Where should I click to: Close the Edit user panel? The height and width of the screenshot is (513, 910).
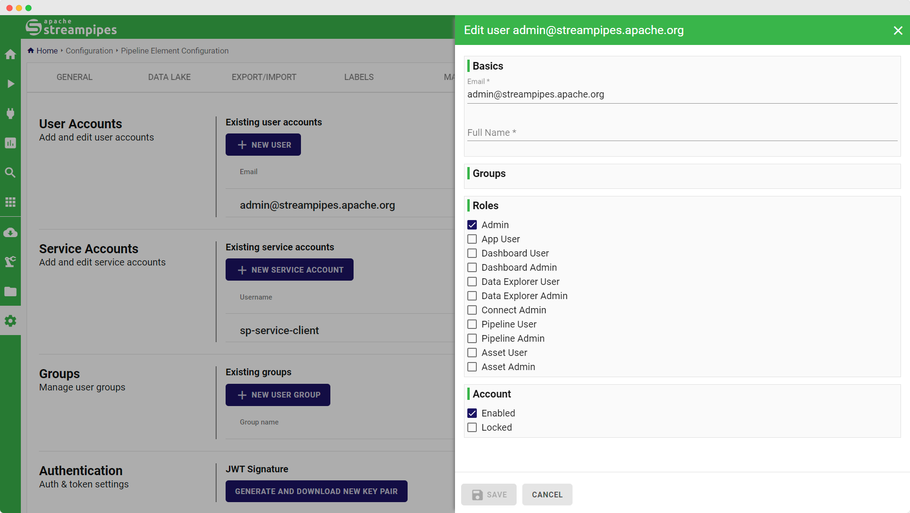tap(898, 30)
